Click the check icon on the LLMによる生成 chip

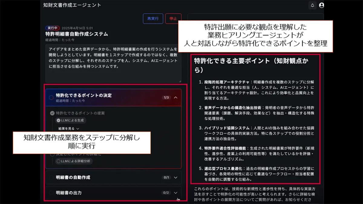pos(59,120)
